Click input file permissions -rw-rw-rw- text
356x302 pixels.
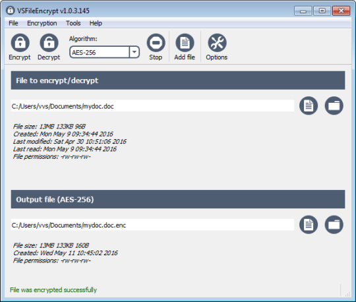coord(52,156)
